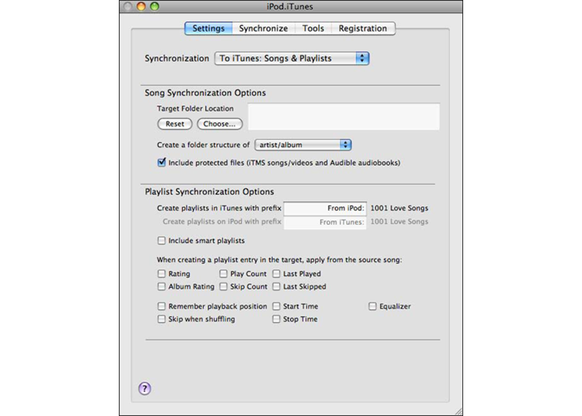Enable the Start Time checkbox
The width and height of the screenshot is (582, 416).
pos(276,306)
